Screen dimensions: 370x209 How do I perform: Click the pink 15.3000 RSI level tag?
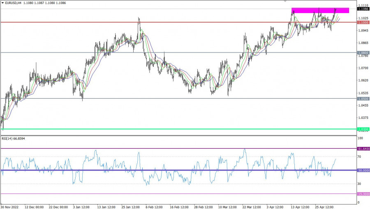pyautogui.click(x=363, y=194)
